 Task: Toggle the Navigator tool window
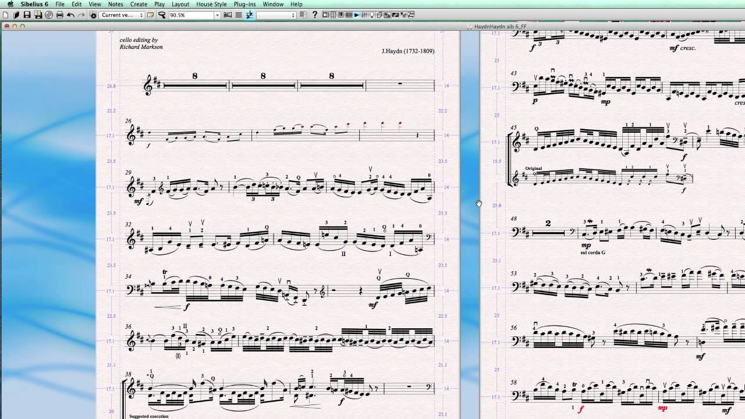click(x=325, y=15)
